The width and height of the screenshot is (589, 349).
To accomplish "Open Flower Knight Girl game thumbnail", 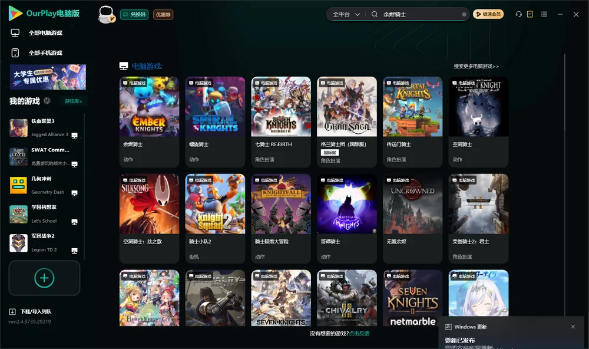I will coord(149,298).
